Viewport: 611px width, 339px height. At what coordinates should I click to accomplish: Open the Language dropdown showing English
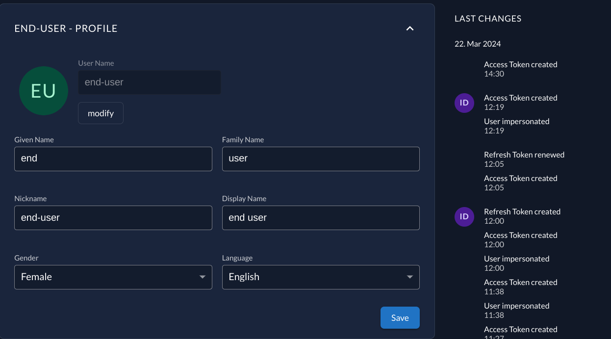(x=321, y=277)
